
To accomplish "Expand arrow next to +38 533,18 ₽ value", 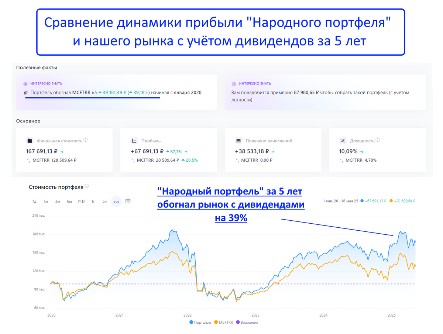I will pyautogui.click(x=273, y=152).
